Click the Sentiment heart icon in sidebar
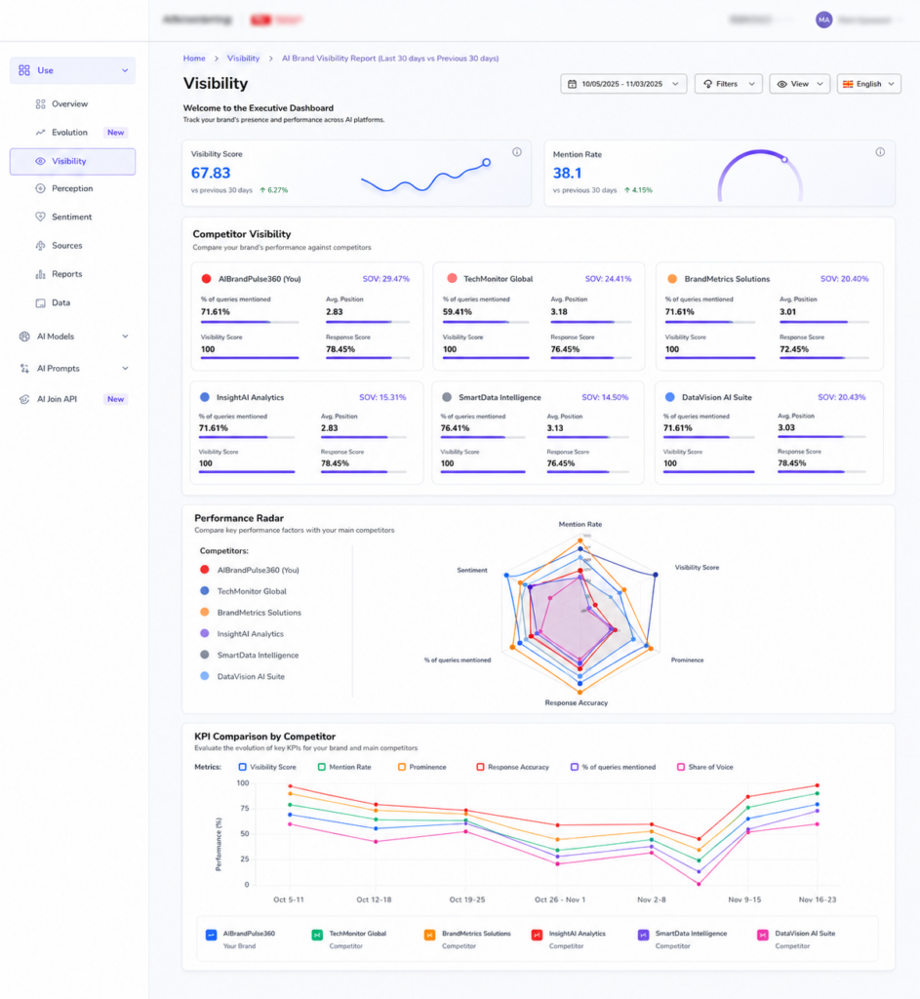The width and height of the screenshot is (920, 999). pyautogui.click(x=40, y=217)
